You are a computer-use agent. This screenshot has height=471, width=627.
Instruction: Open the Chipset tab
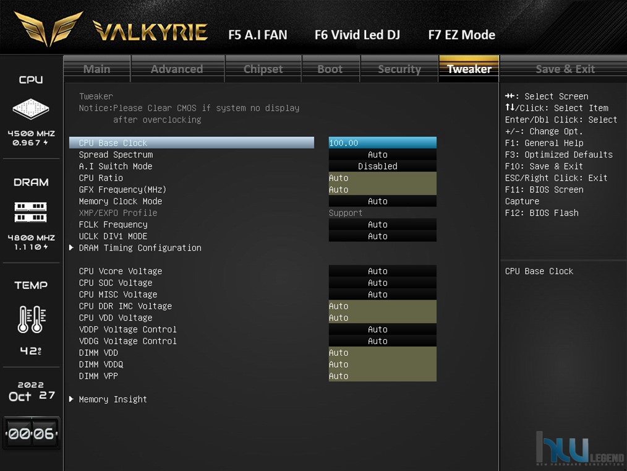(x=263, y=69)
